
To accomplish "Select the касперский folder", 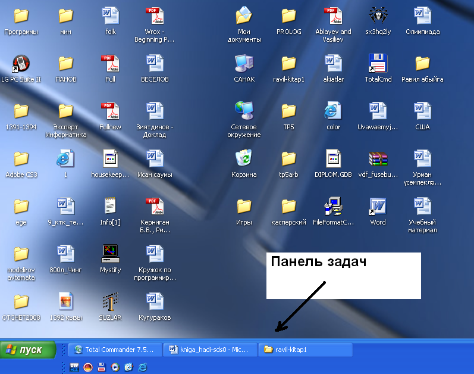I will [x=288, y=207].
